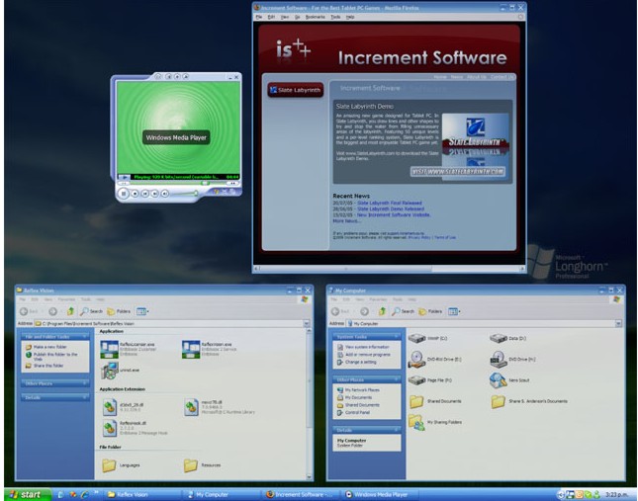Image resolution: width=638 pixels, height=501 pixels.
Task: Click the Up folder icon in the My Computer toolbar
Action: [x=382, y=311]
